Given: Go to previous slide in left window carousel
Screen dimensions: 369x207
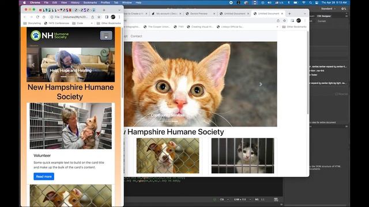Looking at the screenshot, I should click(x=33, y=65).
